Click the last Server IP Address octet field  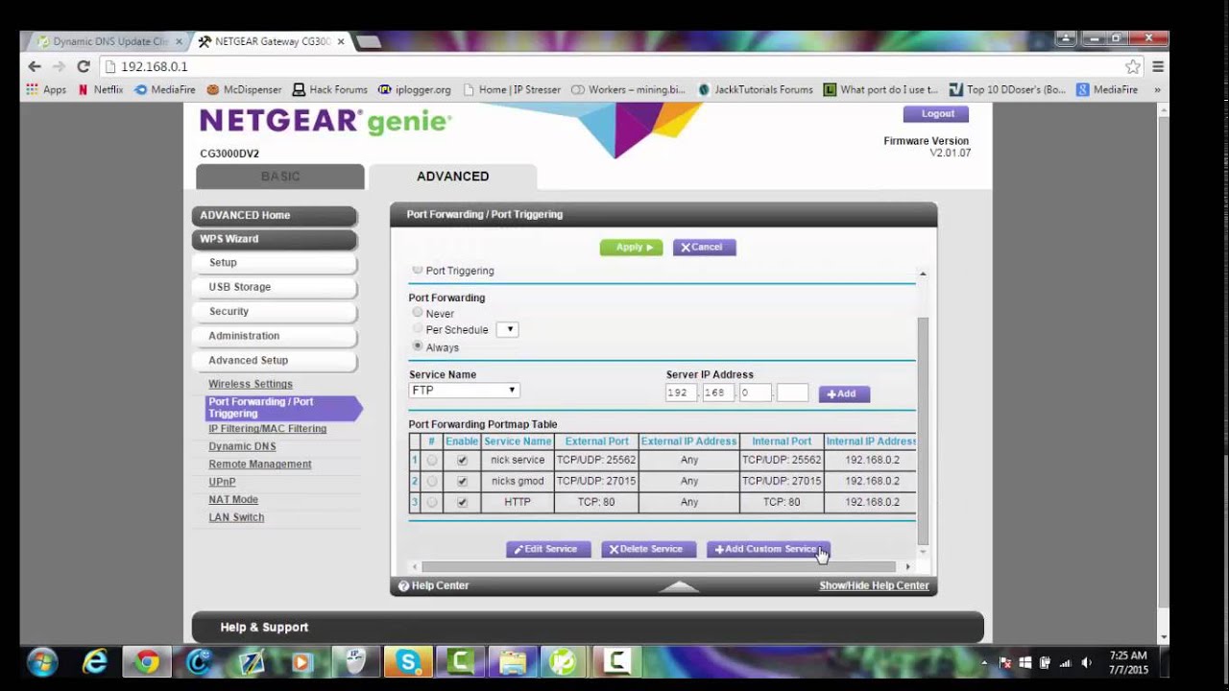point(792,393)
